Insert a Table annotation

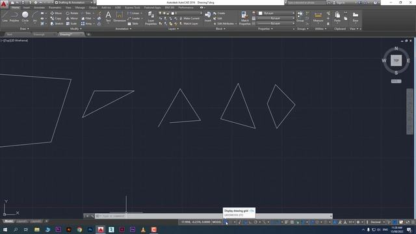[x=133, y=23]
